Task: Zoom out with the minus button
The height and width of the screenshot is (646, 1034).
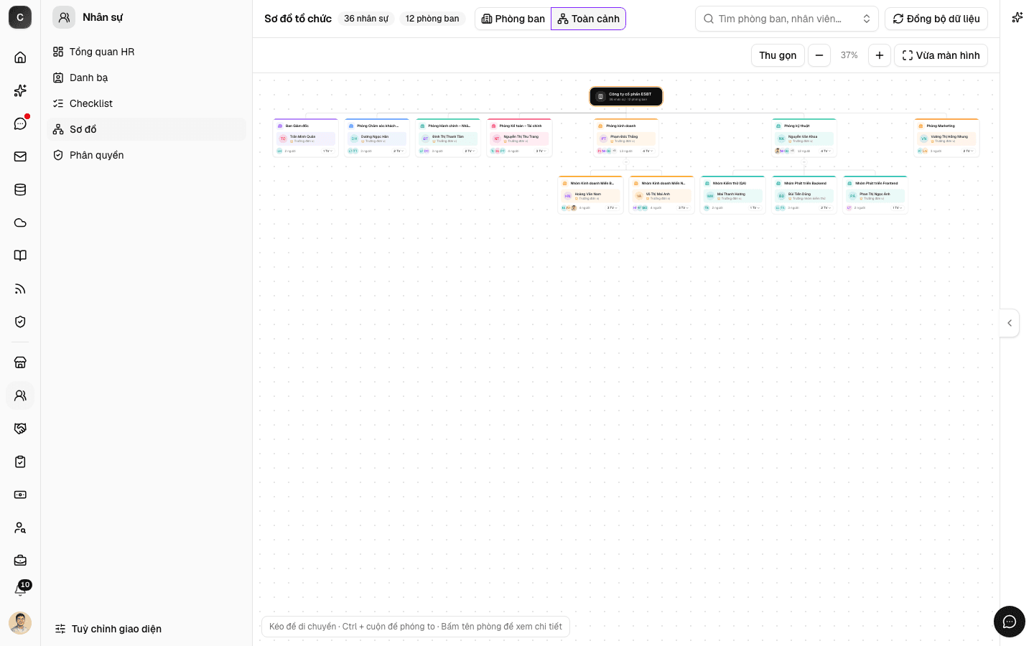Action: (x=819, y=55)
